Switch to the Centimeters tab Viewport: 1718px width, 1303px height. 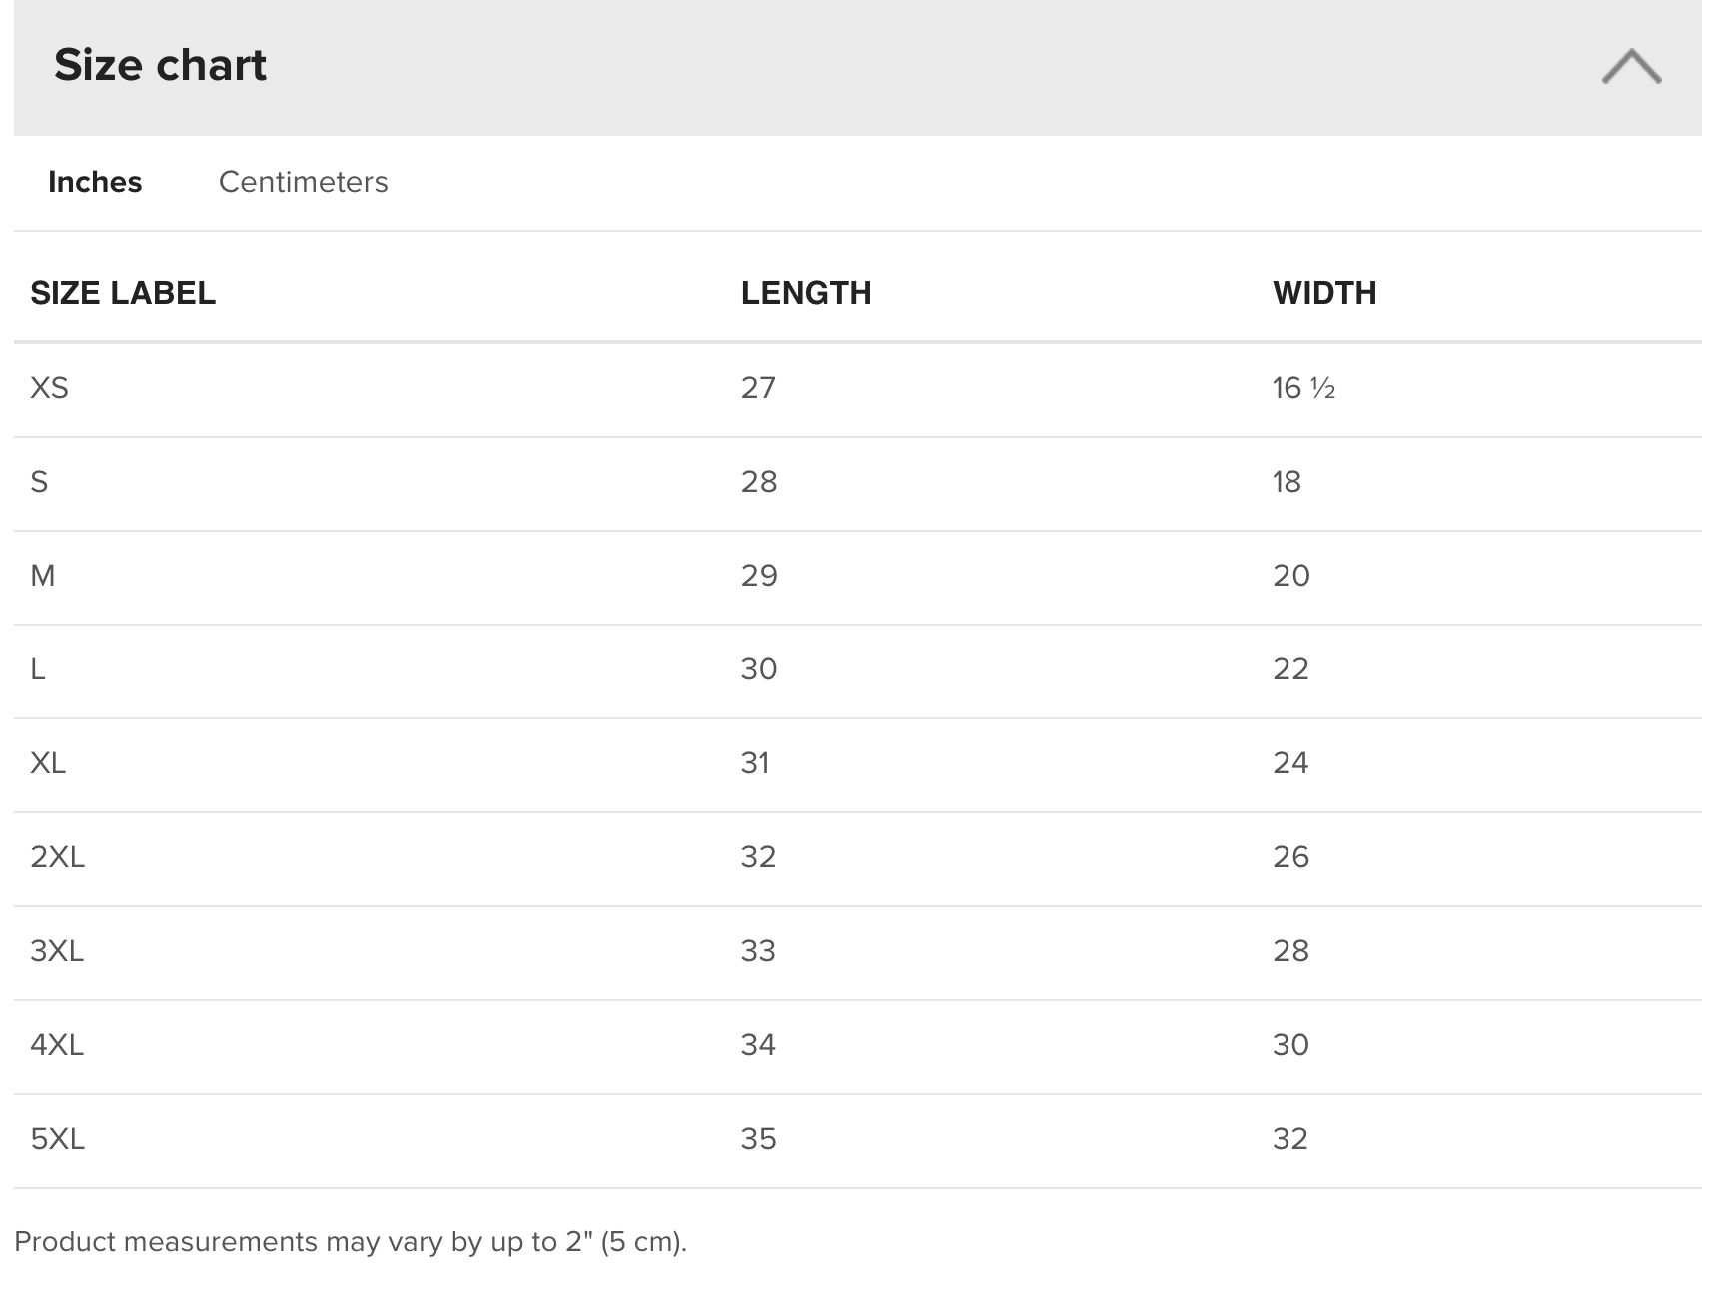303,182
